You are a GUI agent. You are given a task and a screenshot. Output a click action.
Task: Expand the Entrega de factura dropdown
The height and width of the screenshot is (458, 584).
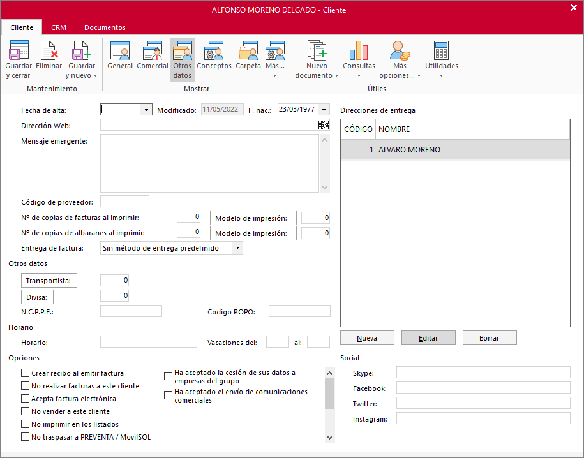[x=237, y=248]
